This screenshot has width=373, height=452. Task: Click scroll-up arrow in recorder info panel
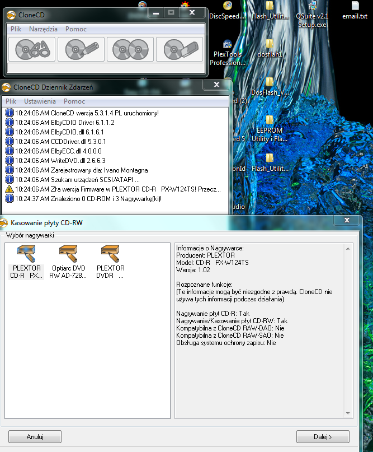coord(348,249)
